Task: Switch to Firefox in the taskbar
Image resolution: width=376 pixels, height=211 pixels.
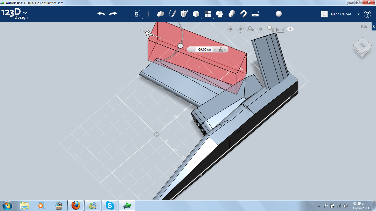Action: coord(75,206)
